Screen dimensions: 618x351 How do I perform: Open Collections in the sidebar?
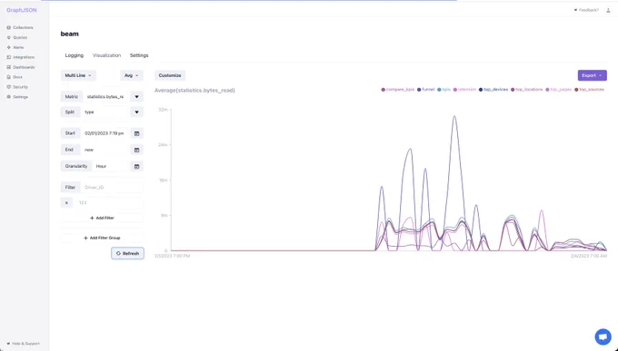click(x=20, y=27)
